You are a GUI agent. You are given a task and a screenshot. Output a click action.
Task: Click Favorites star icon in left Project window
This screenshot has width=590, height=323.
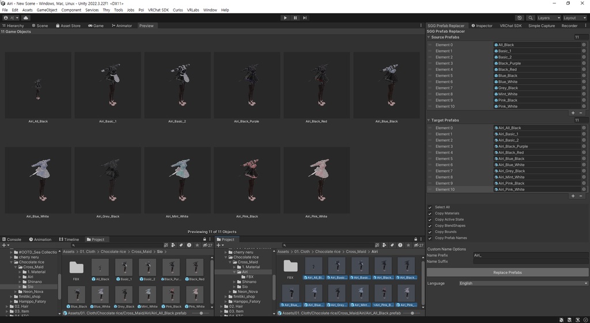197,245
